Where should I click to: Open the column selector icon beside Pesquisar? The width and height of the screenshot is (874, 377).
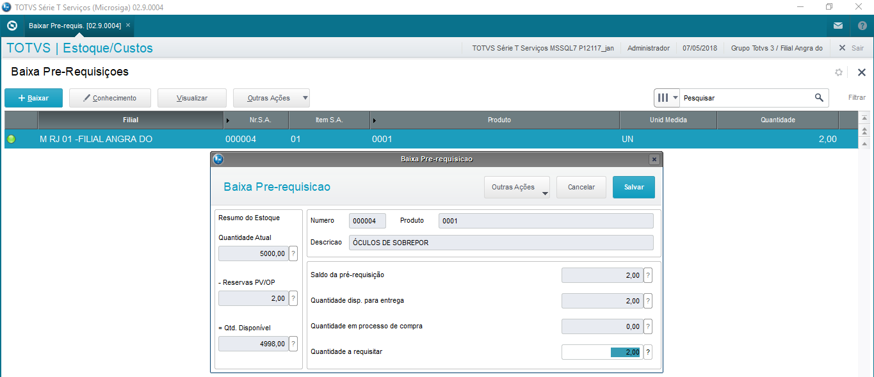pyautogui.click(x=667, y=98)
